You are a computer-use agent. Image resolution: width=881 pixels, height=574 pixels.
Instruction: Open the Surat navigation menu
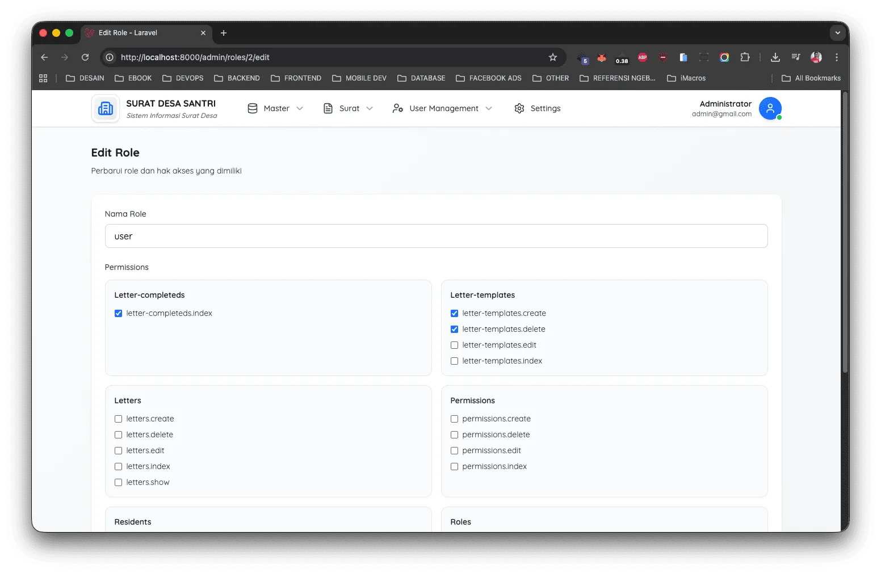pyautogui.click(x=349, y=108)
